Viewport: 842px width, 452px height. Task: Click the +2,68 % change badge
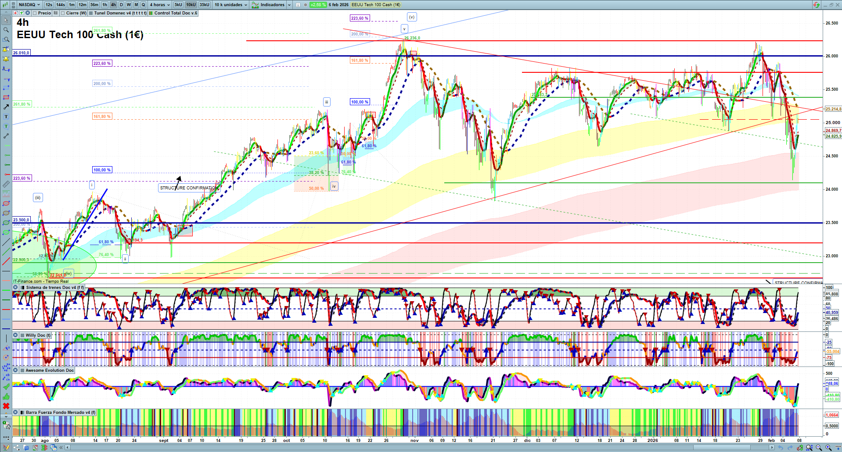pos(318,5)
